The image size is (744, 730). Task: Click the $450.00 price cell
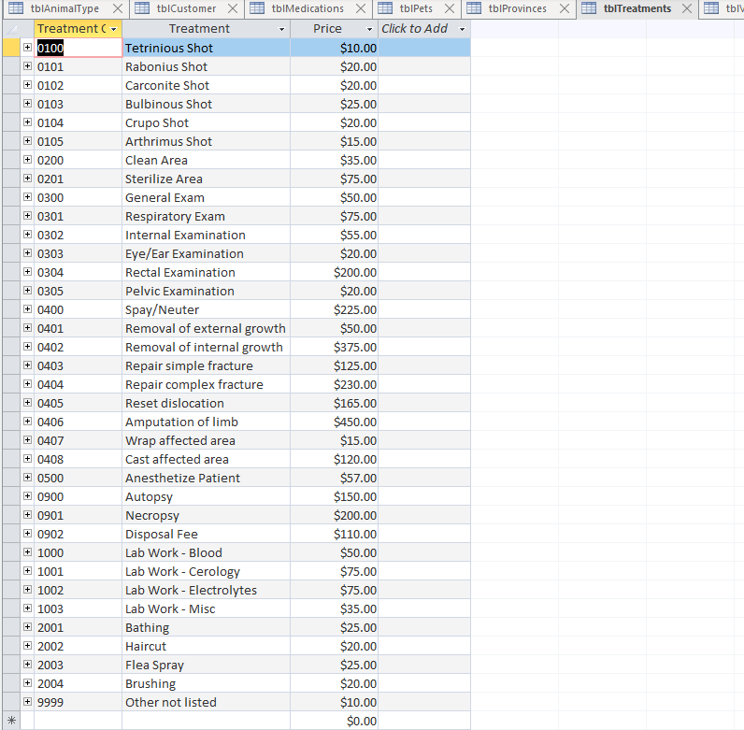point(334,422)
